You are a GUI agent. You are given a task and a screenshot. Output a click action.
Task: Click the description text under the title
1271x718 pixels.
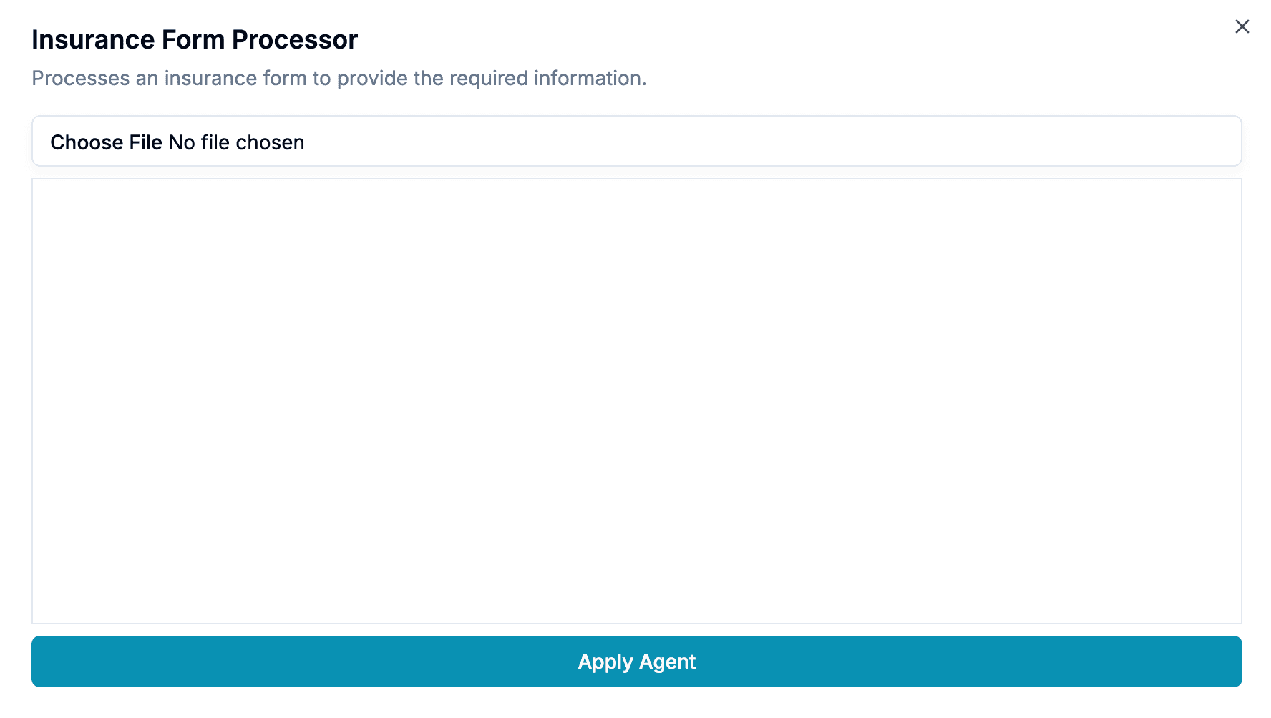(x=339, y=78)
